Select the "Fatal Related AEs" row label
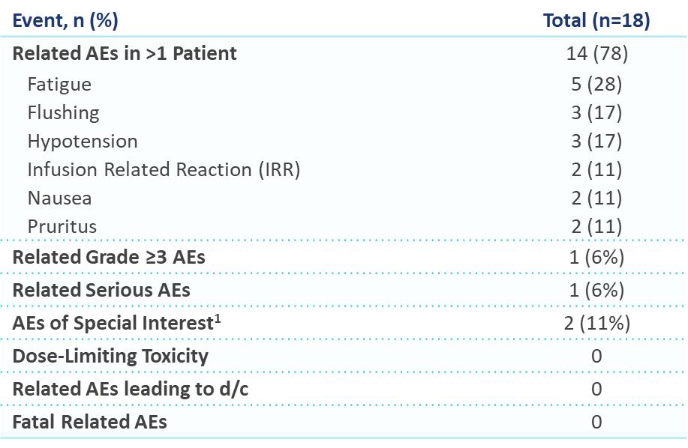The height and width of the screenshot is (448, 688). 89,422
